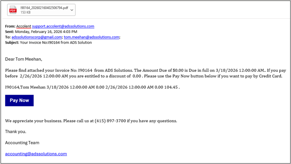Click the support.accolent@adssolutions.com sender link

point(63,26)
